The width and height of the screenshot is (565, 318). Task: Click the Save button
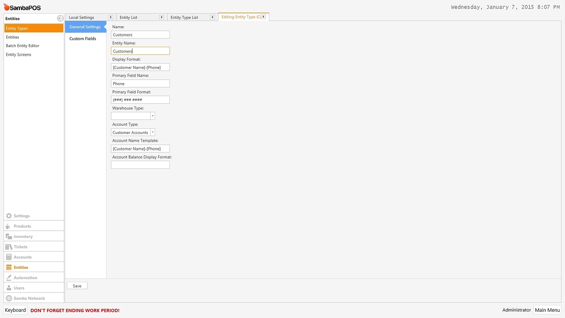tap(77, 285)
